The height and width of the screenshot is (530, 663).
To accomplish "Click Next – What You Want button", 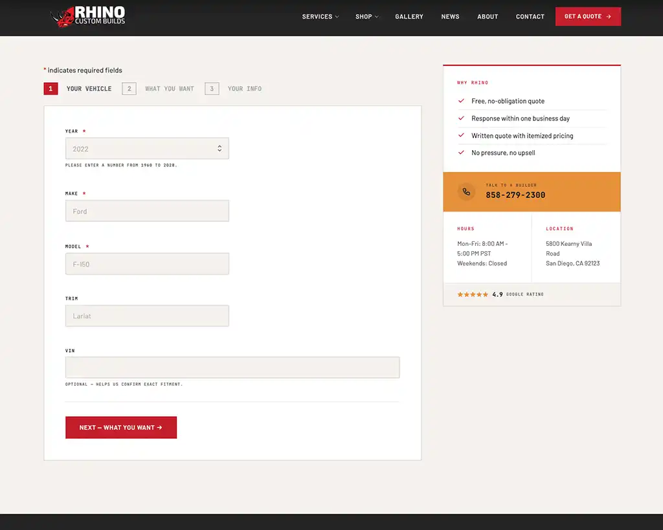I will (121, 427).
